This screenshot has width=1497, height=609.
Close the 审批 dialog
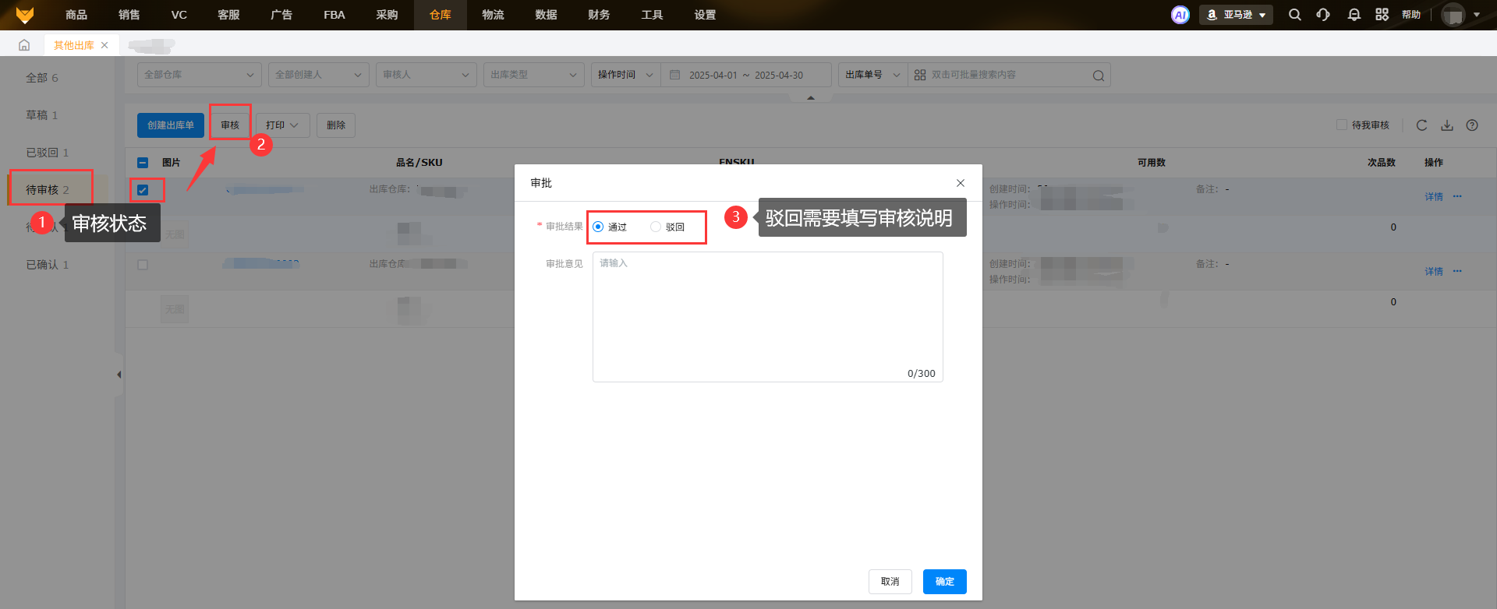click(961, 183)
